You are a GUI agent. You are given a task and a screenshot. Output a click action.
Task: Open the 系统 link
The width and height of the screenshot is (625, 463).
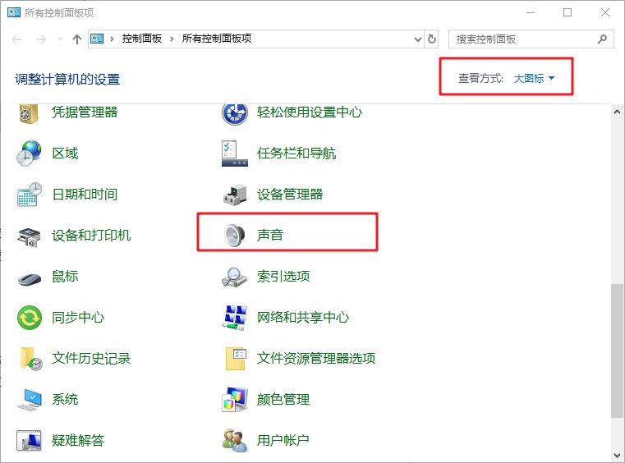click(x=65, y=399)
